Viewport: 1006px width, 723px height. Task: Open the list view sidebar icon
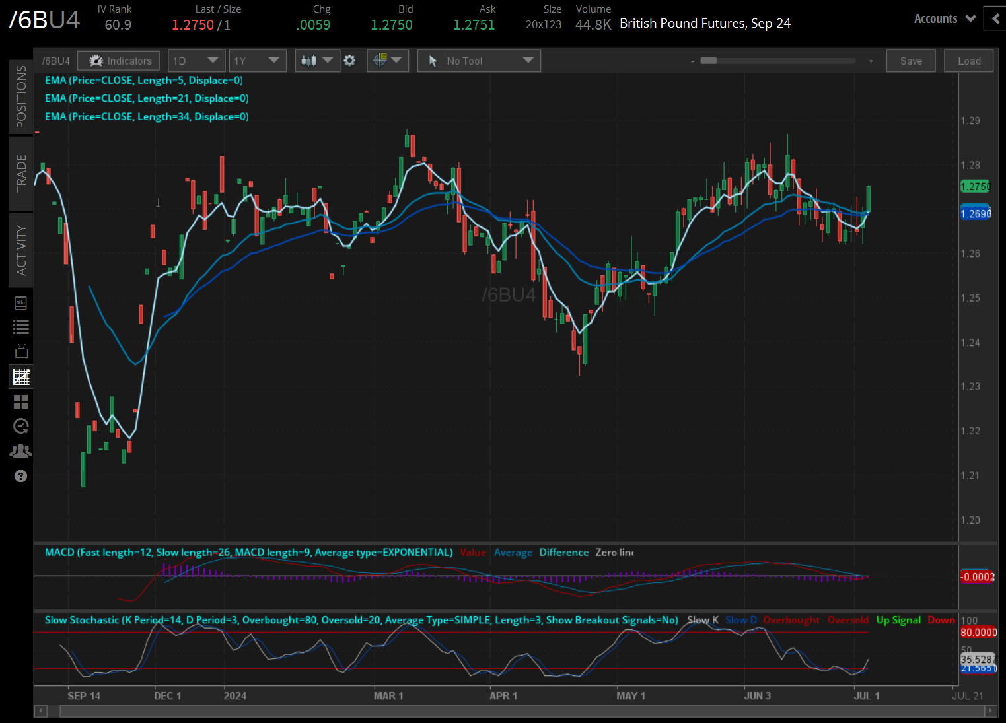coord(21,327)
